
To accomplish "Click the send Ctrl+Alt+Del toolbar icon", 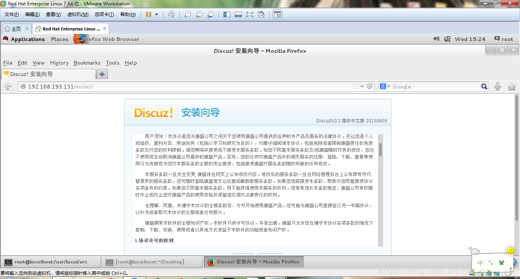I will pyautogui.click(x=171, y=14).
